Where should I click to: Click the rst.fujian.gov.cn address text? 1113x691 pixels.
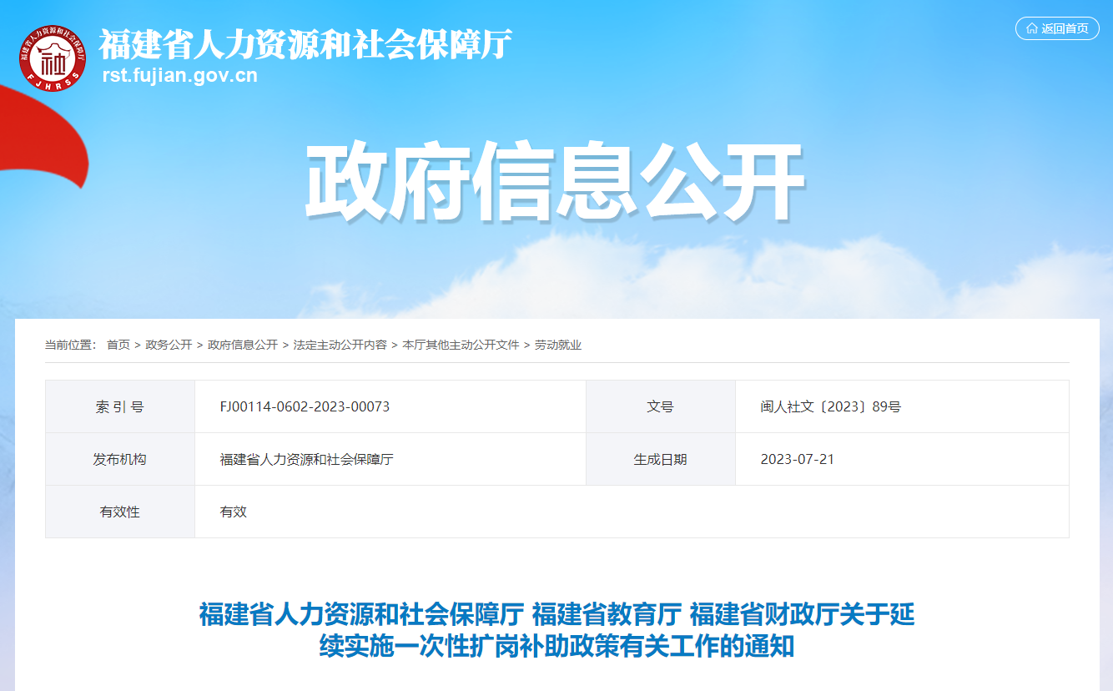pos(179,76)
